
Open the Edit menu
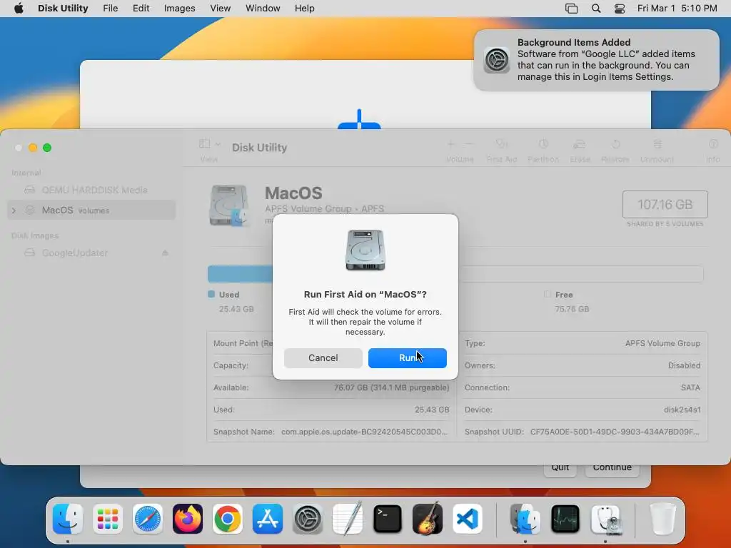click(x=141, y=9)
